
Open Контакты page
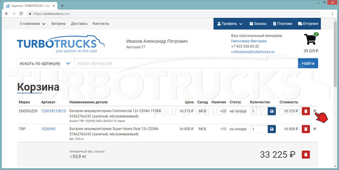tap(101, 24)
